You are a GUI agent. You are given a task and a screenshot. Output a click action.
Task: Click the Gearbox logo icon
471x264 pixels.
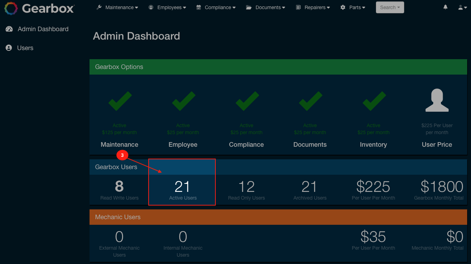11,8
